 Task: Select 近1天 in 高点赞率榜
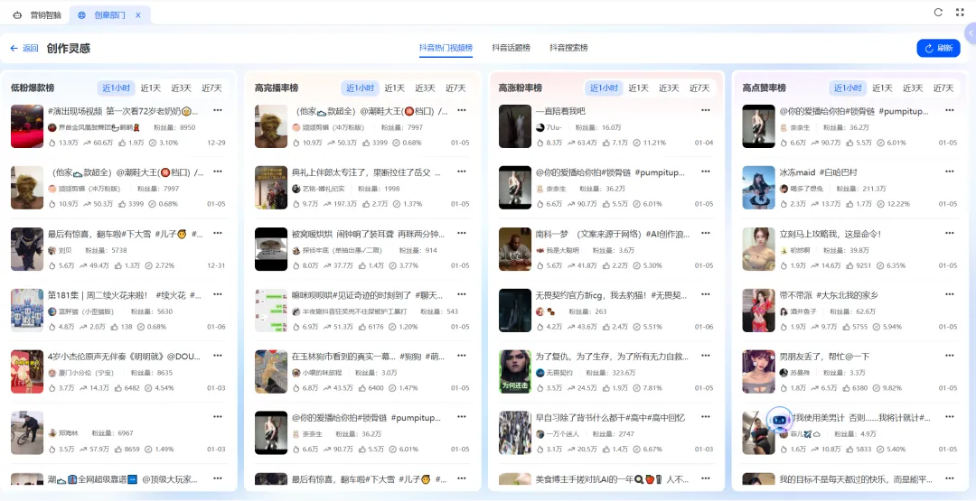coord(882,88)
